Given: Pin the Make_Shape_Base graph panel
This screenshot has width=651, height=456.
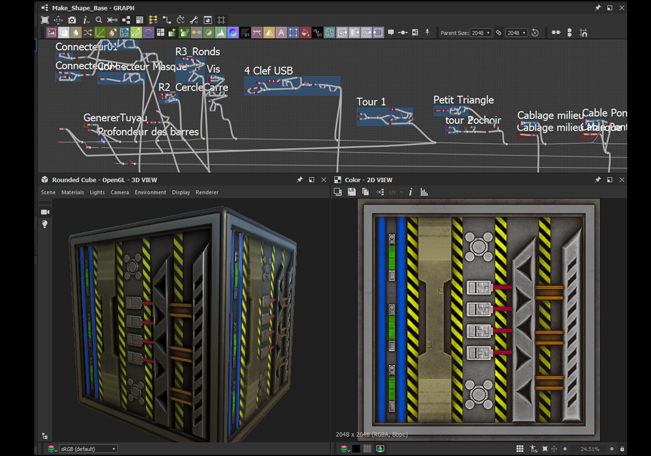Looking at the screenshot, I should pyautogui.click(x=598, y=8).
